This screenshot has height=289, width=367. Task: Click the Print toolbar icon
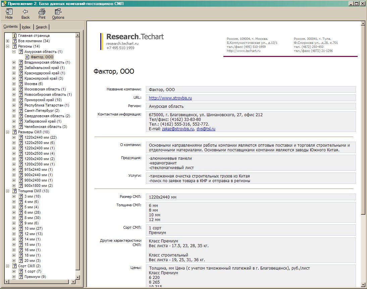coord(42,11)
